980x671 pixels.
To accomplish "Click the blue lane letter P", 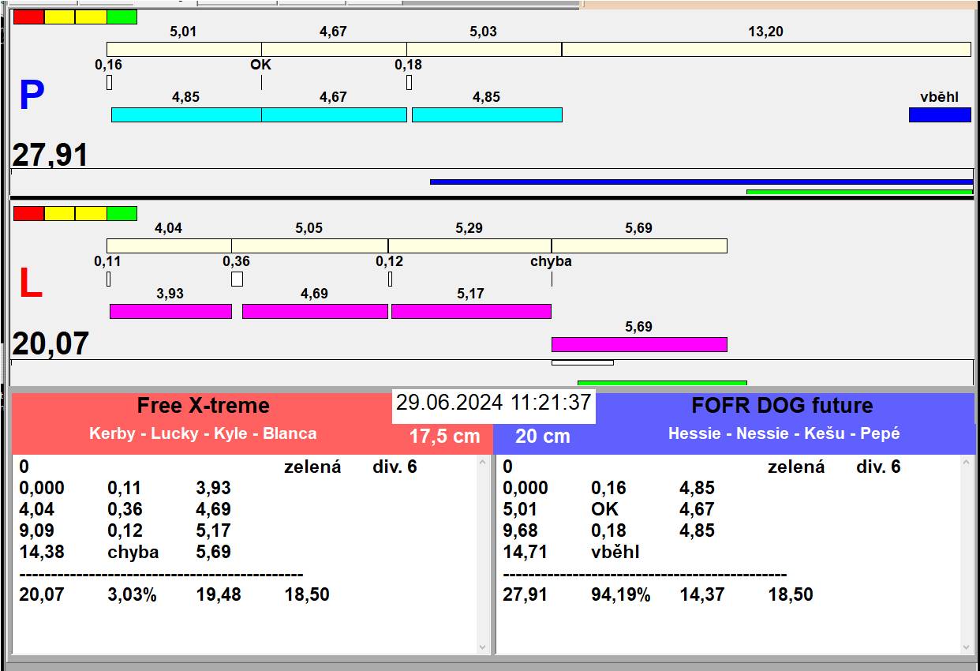I will pyautogui.click(x=31, y=96).
